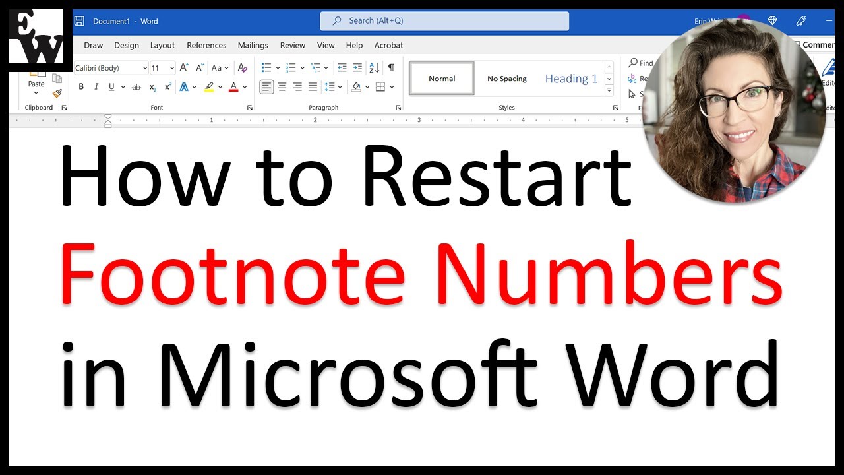Open the View tab

pos(326,46)
